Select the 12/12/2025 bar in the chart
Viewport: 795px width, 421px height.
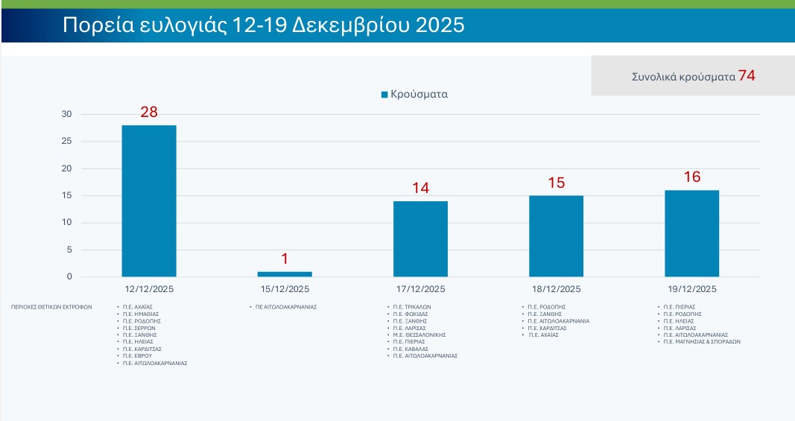pos(149,201)
